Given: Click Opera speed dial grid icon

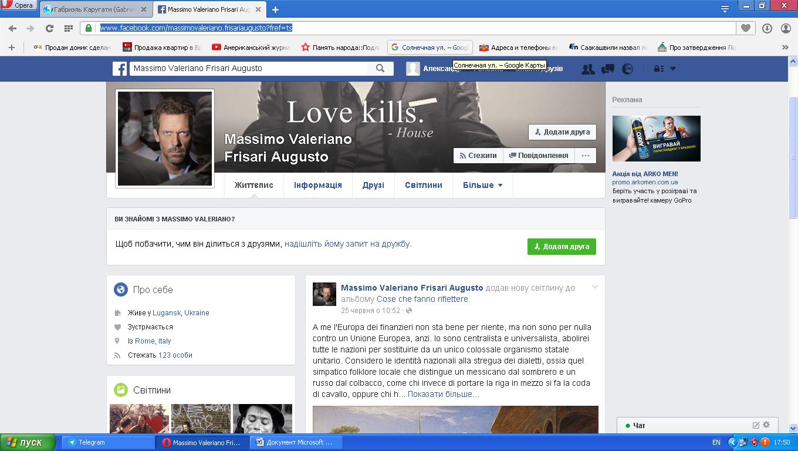Looking at the screenshot, I should point(68,28).
